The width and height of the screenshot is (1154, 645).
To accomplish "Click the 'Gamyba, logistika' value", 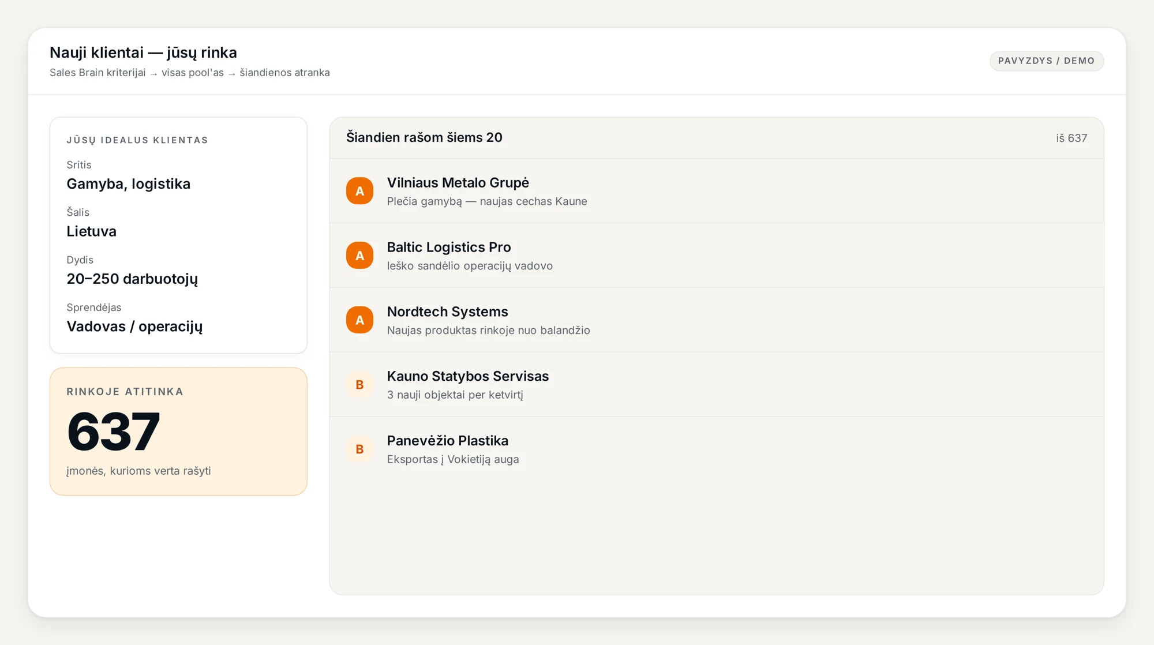I will 128,184.
